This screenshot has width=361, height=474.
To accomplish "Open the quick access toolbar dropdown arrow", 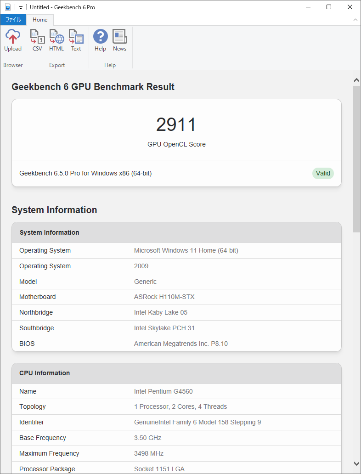I will [21, 7].
